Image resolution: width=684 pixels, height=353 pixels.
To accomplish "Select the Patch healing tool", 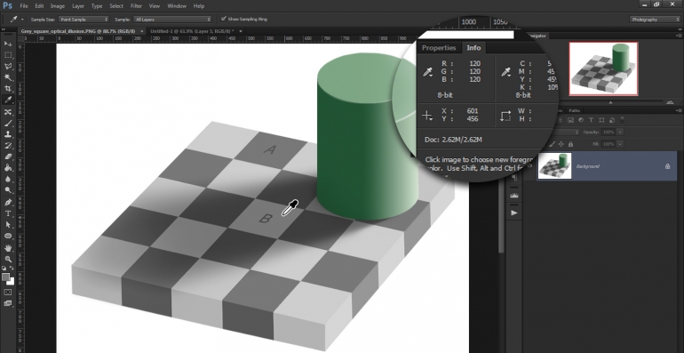I will click(x=8, y=112).
